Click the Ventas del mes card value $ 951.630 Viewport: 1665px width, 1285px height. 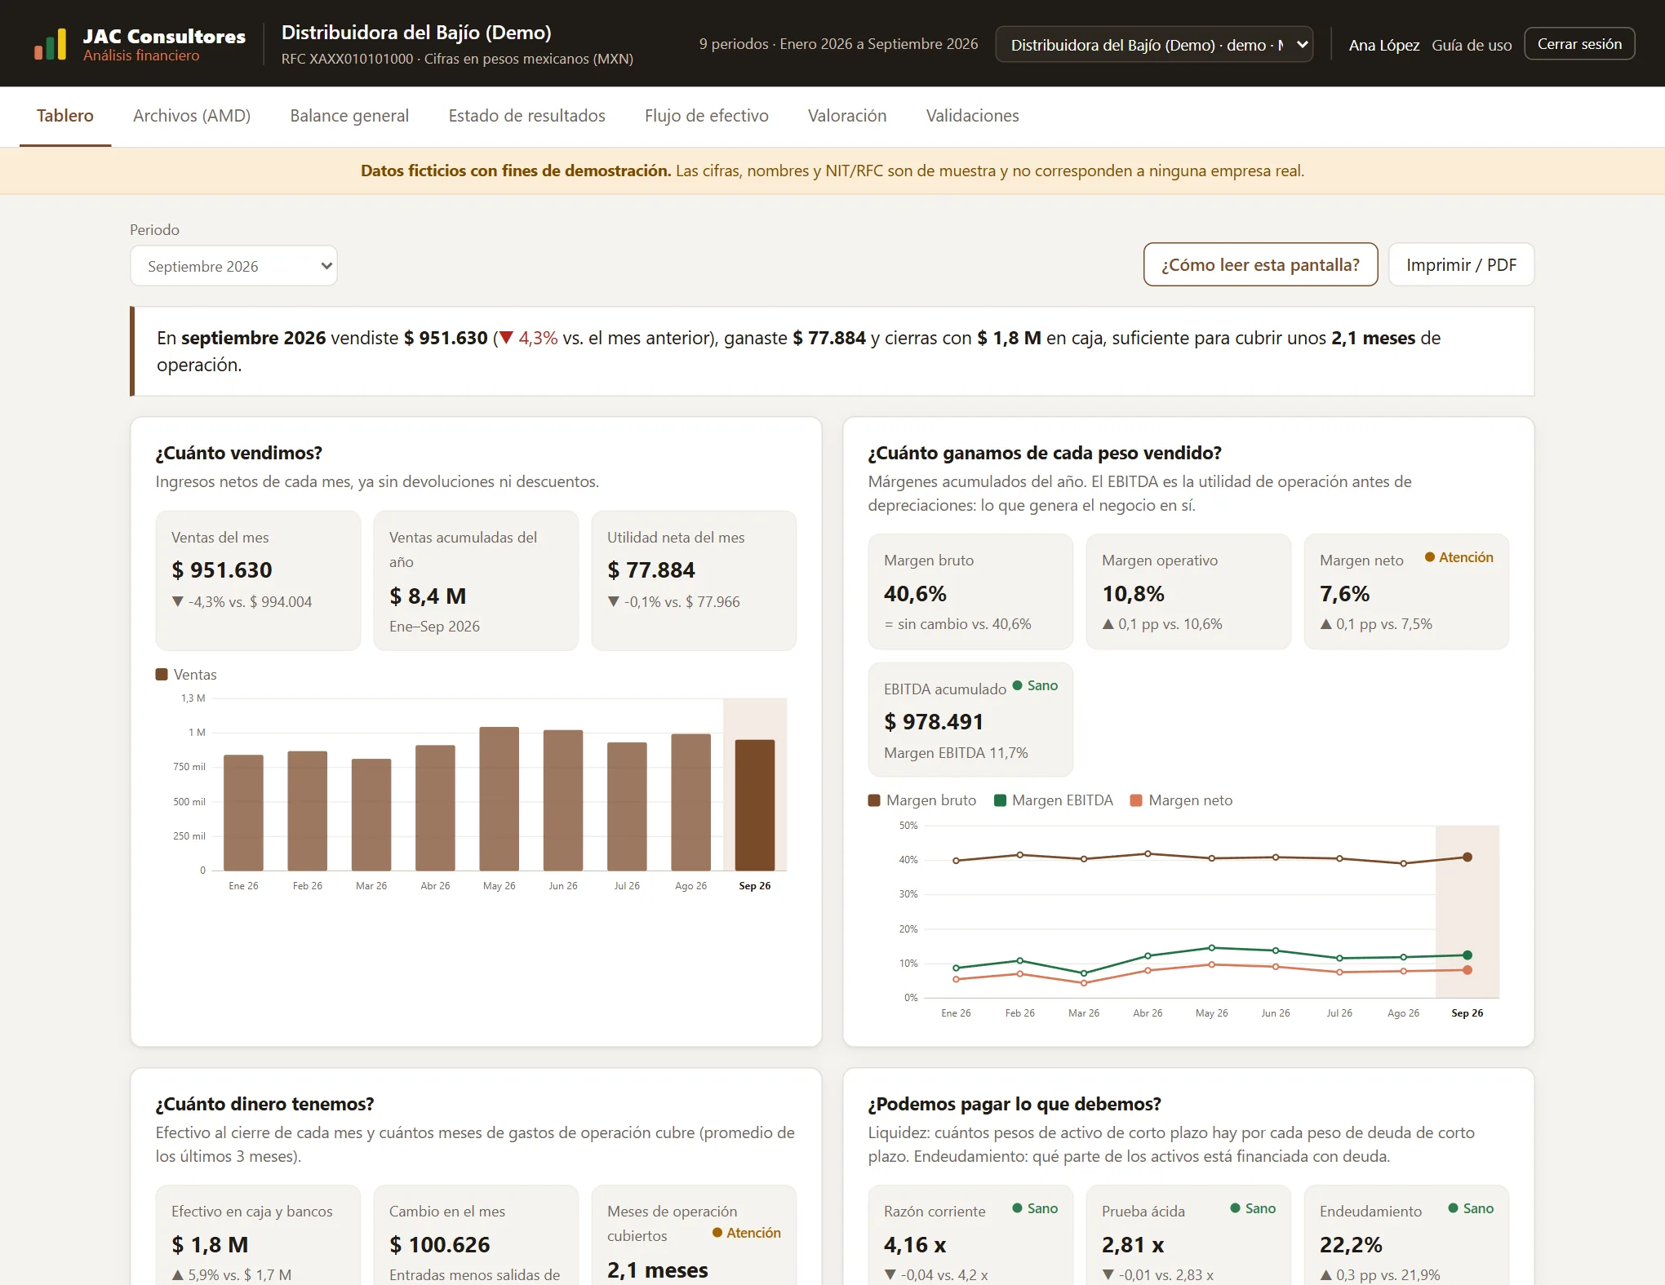point(222,570)
